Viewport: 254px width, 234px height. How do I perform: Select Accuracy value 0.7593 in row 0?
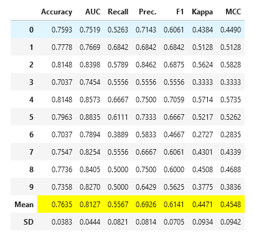62,30
